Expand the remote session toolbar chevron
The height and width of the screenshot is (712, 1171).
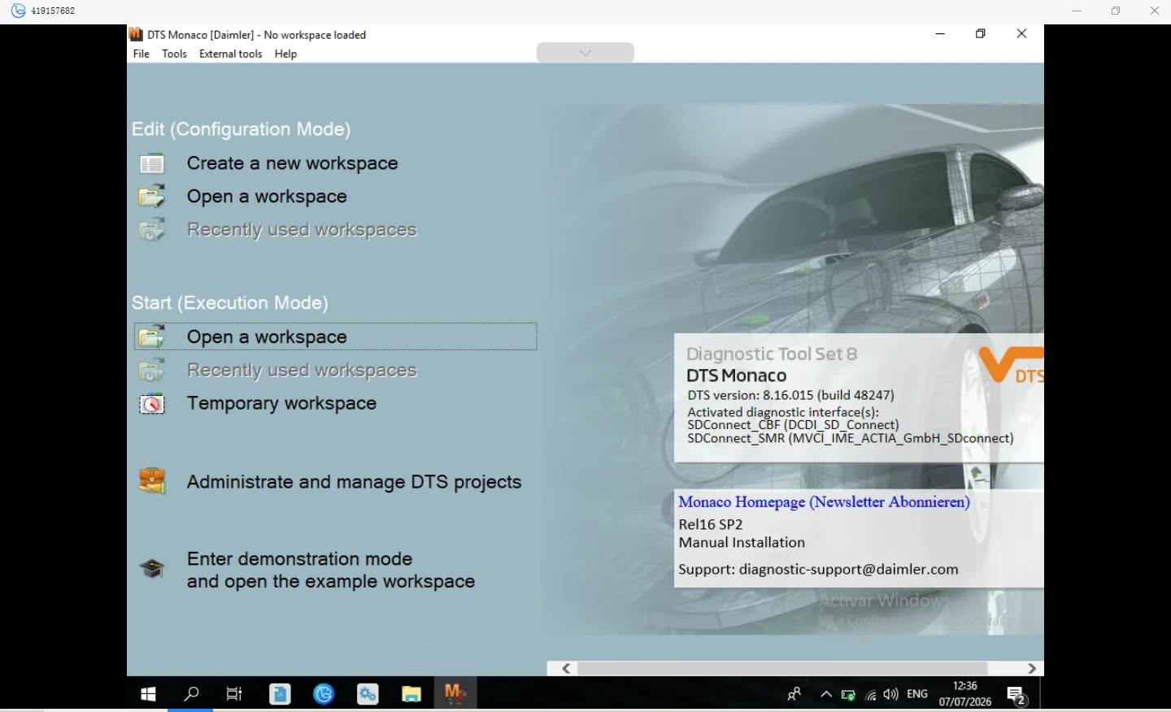coord(585,53)
